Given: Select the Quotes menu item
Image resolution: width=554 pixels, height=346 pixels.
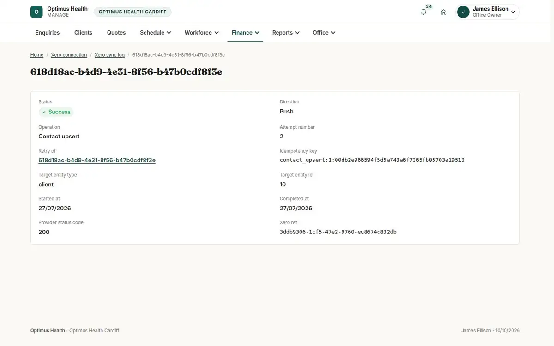Looking at the screenshot, I should point(116,33).
